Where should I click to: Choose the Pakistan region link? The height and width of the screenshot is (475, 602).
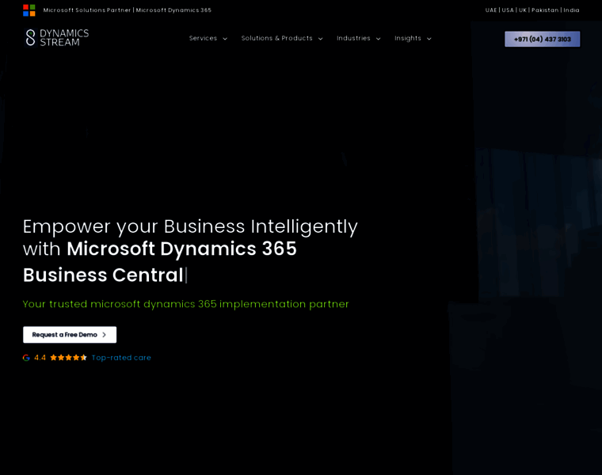tap(545, 10)
